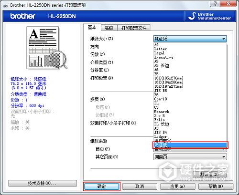Click the help question mark icon in title bar
The height and width of the screenshot is (195, 239).
(x=215, y=4)
